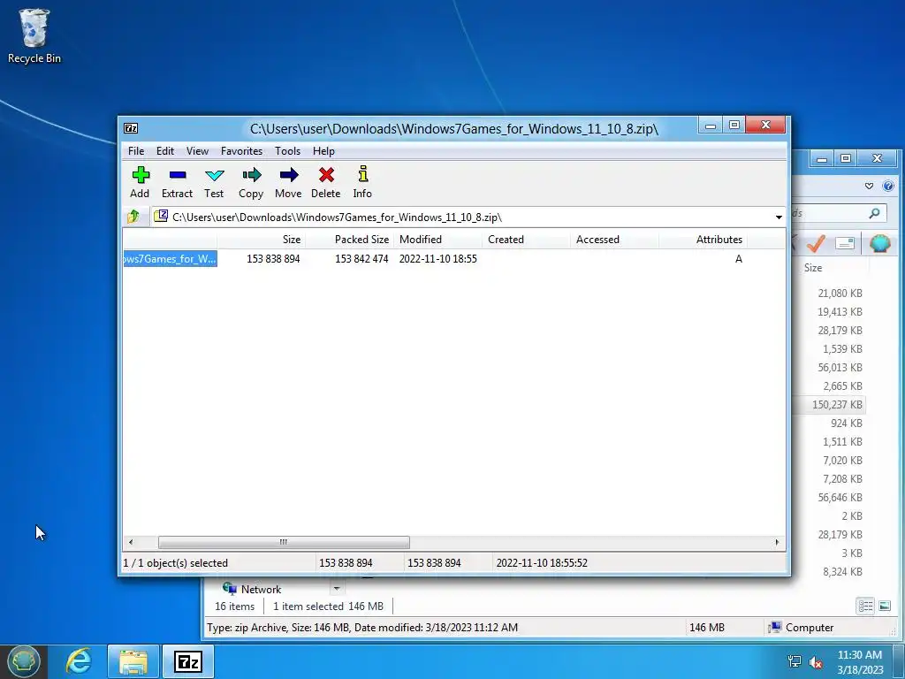905x679 pixels.
Task: Click the red X Delete icon in 7-Zip
Action: click(x=326, y=174)
